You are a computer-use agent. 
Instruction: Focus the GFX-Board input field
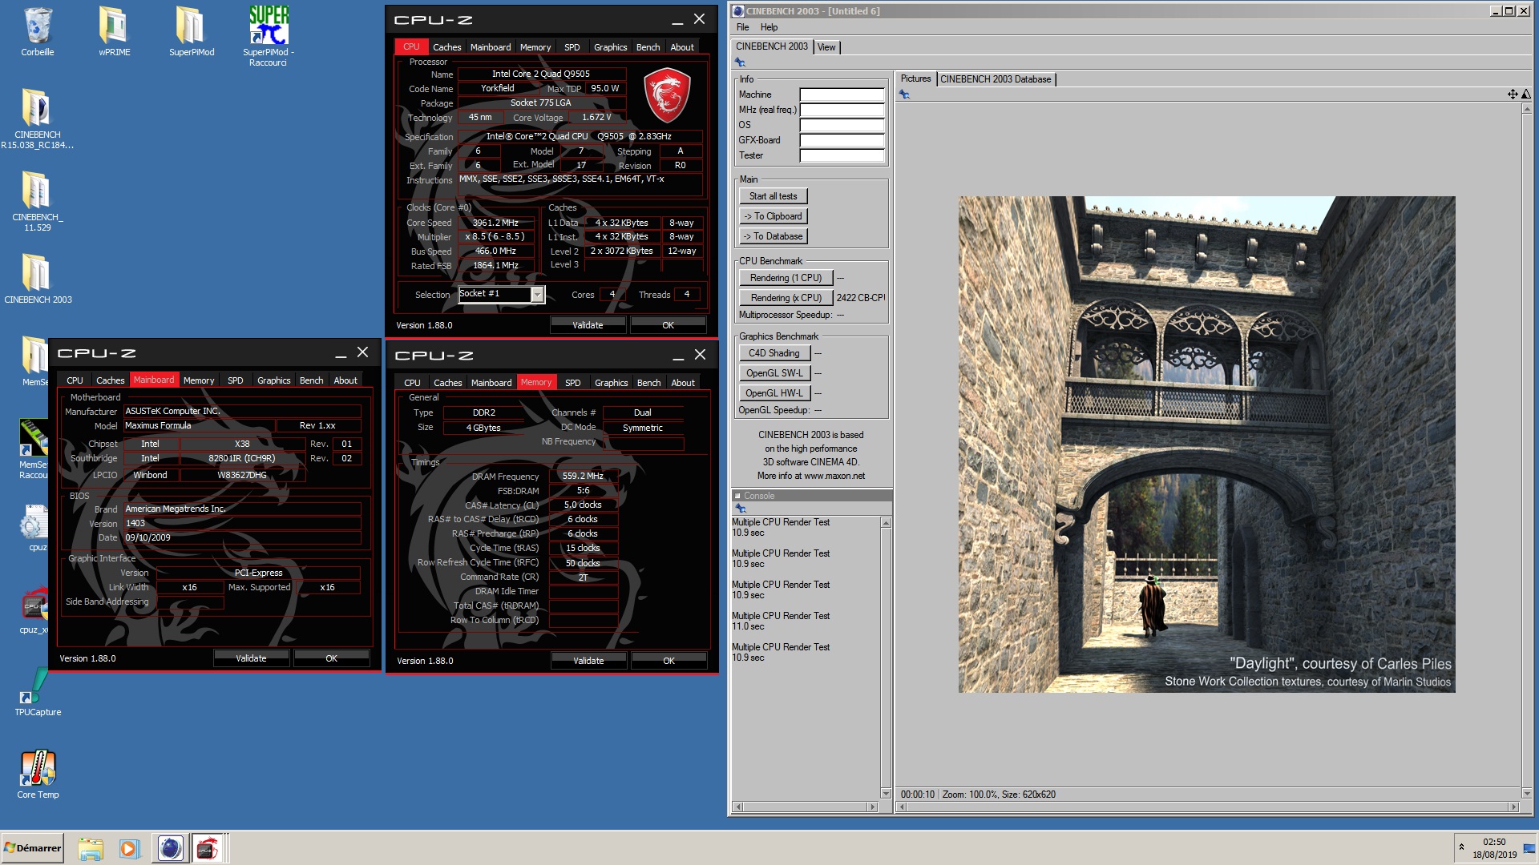[x=842, y=140]
